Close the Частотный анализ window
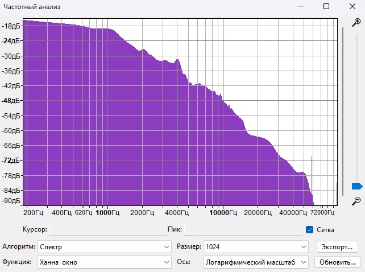Image resolution: width=365 pixels, height=272 pixels. click(x=352, y=6)
